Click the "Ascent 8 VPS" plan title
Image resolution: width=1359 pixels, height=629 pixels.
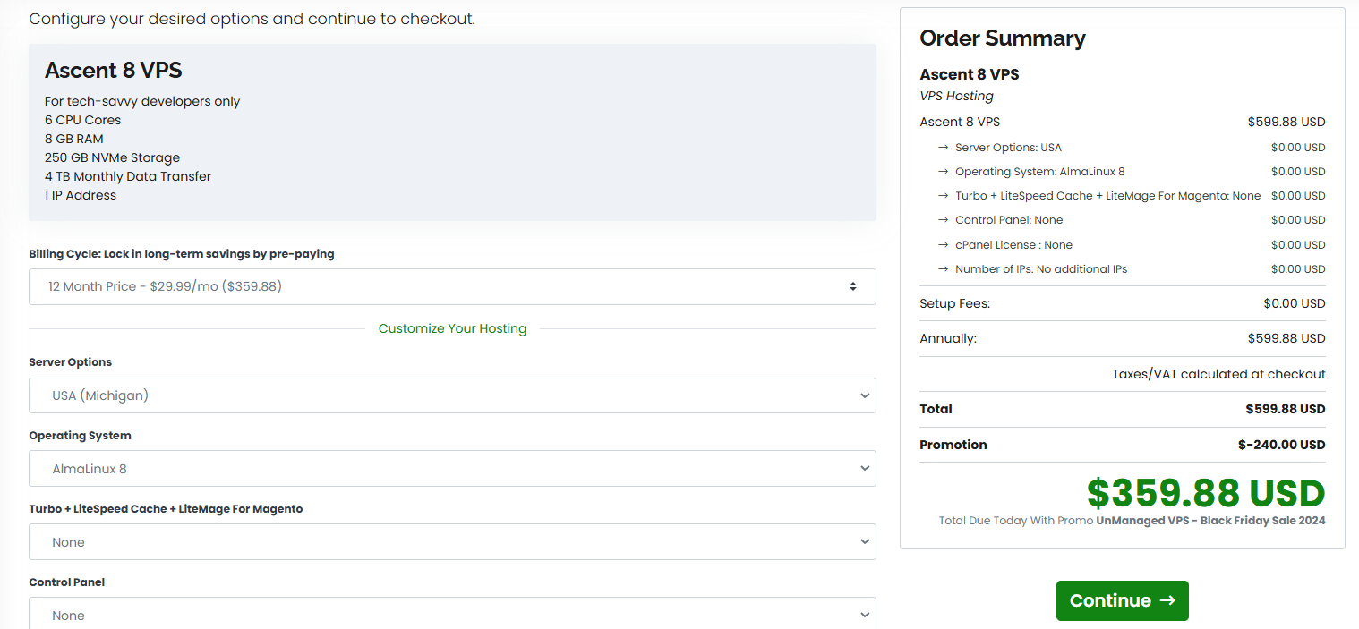[x=114, y=71]
